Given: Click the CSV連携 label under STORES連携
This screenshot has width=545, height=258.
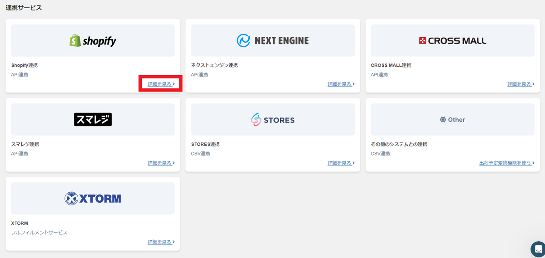Looking at the screenshot, I should [200, 154].
